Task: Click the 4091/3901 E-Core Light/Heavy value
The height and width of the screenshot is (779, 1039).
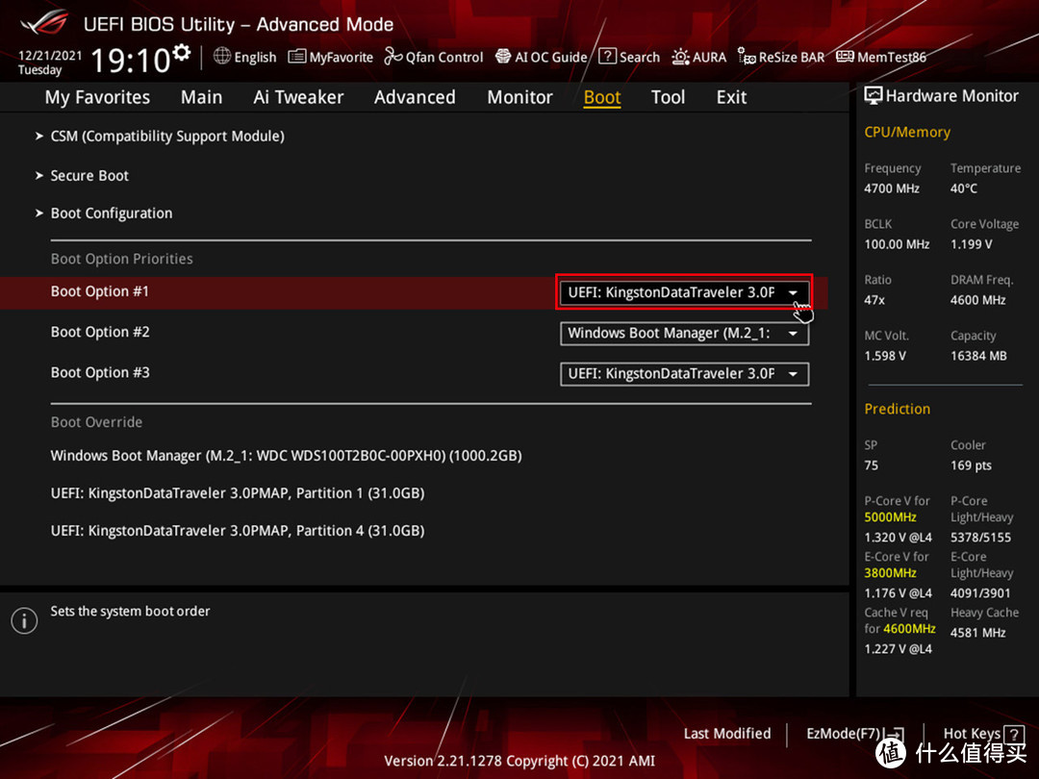Action: tap(980, 593)
